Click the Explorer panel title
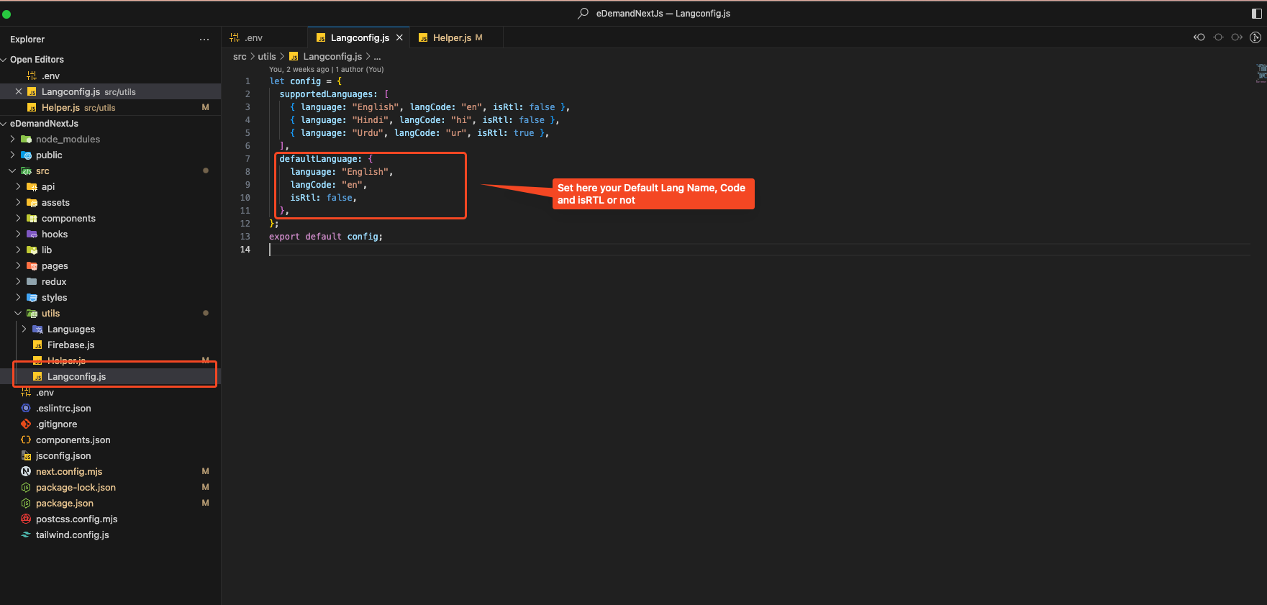 tap(27, 40)
